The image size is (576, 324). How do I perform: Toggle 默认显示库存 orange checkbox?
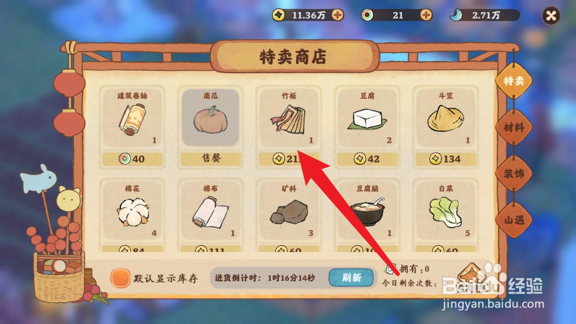click(121, 278)
